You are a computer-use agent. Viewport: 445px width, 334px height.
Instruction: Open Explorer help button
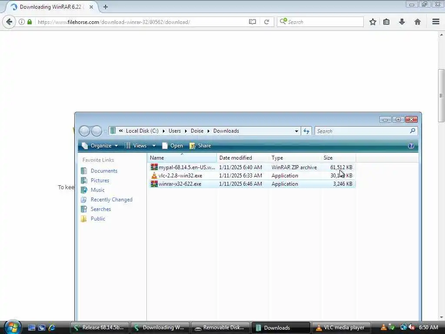pos(411,146)
